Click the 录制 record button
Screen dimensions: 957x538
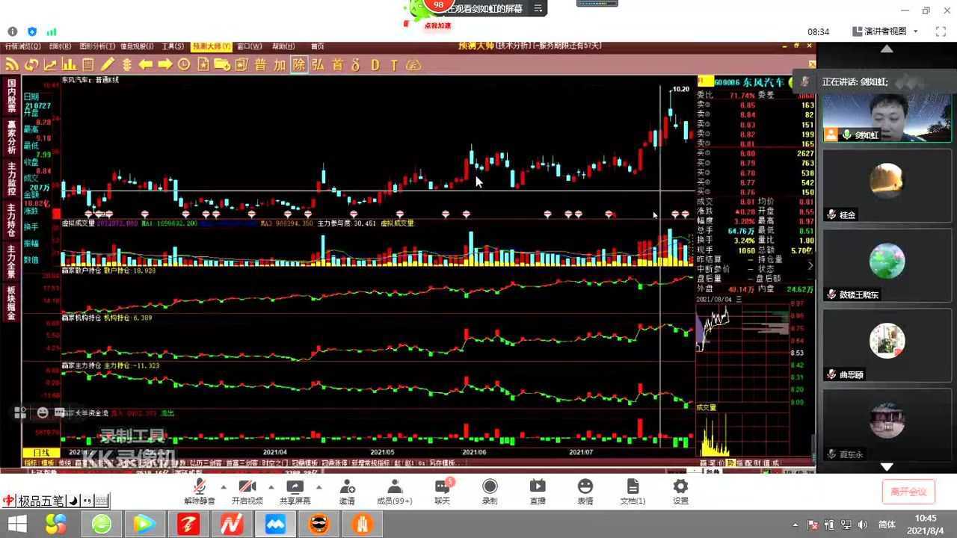pyautogui.click(x=490, y=492)
